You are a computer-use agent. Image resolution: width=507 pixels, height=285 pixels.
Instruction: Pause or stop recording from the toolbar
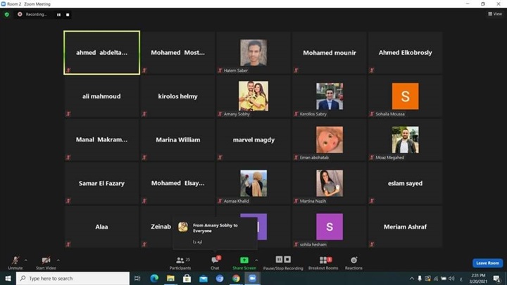283,261
